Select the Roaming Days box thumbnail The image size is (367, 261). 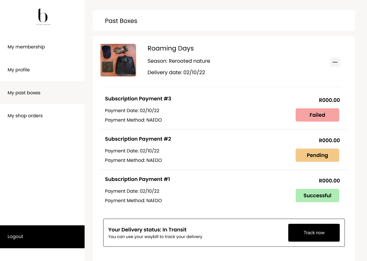118,60
